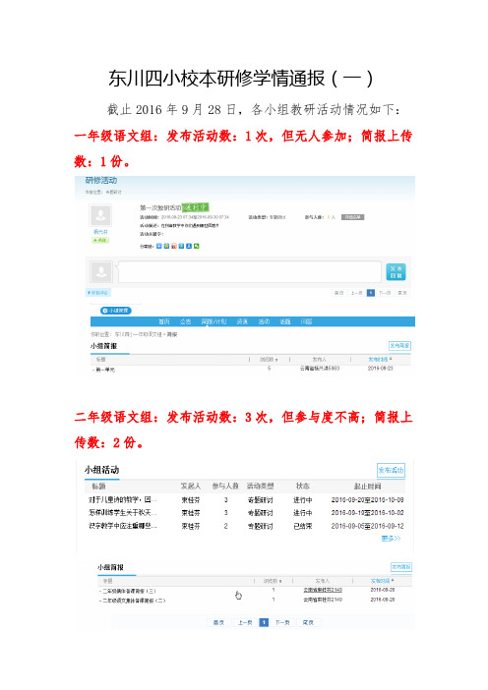Click 上一页 in the second-grade brief list pager
This screenshot has width=488, height=690.
245,623
